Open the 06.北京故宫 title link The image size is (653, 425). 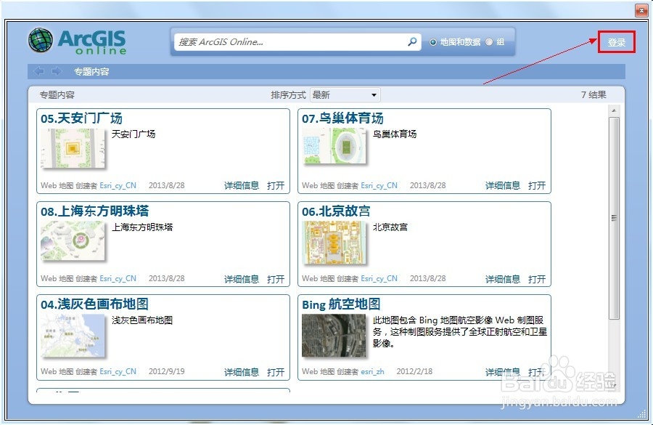336,211
